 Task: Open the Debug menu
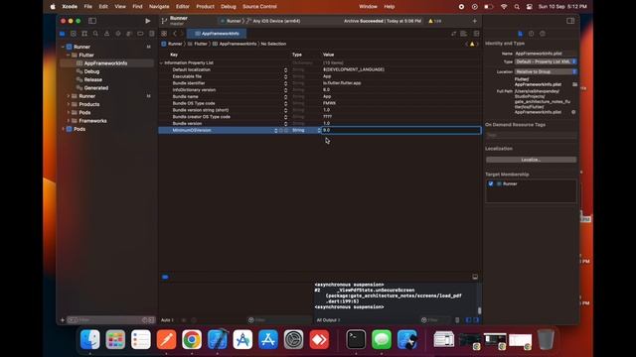coord(229,7)
